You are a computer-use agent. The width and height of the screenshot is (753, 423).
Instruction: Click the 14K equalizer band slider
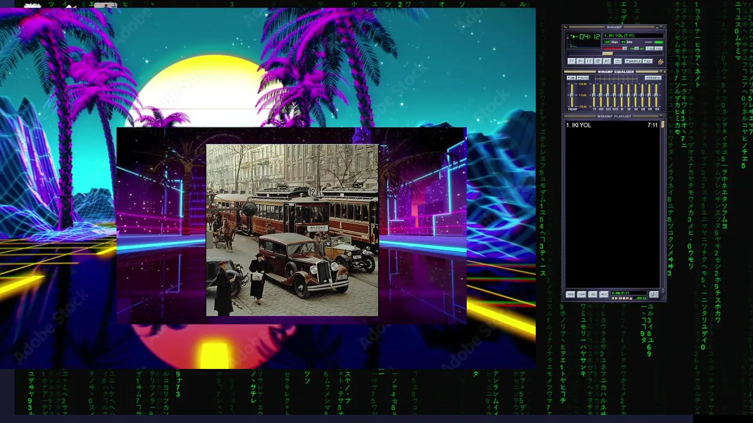pos(649,95)
